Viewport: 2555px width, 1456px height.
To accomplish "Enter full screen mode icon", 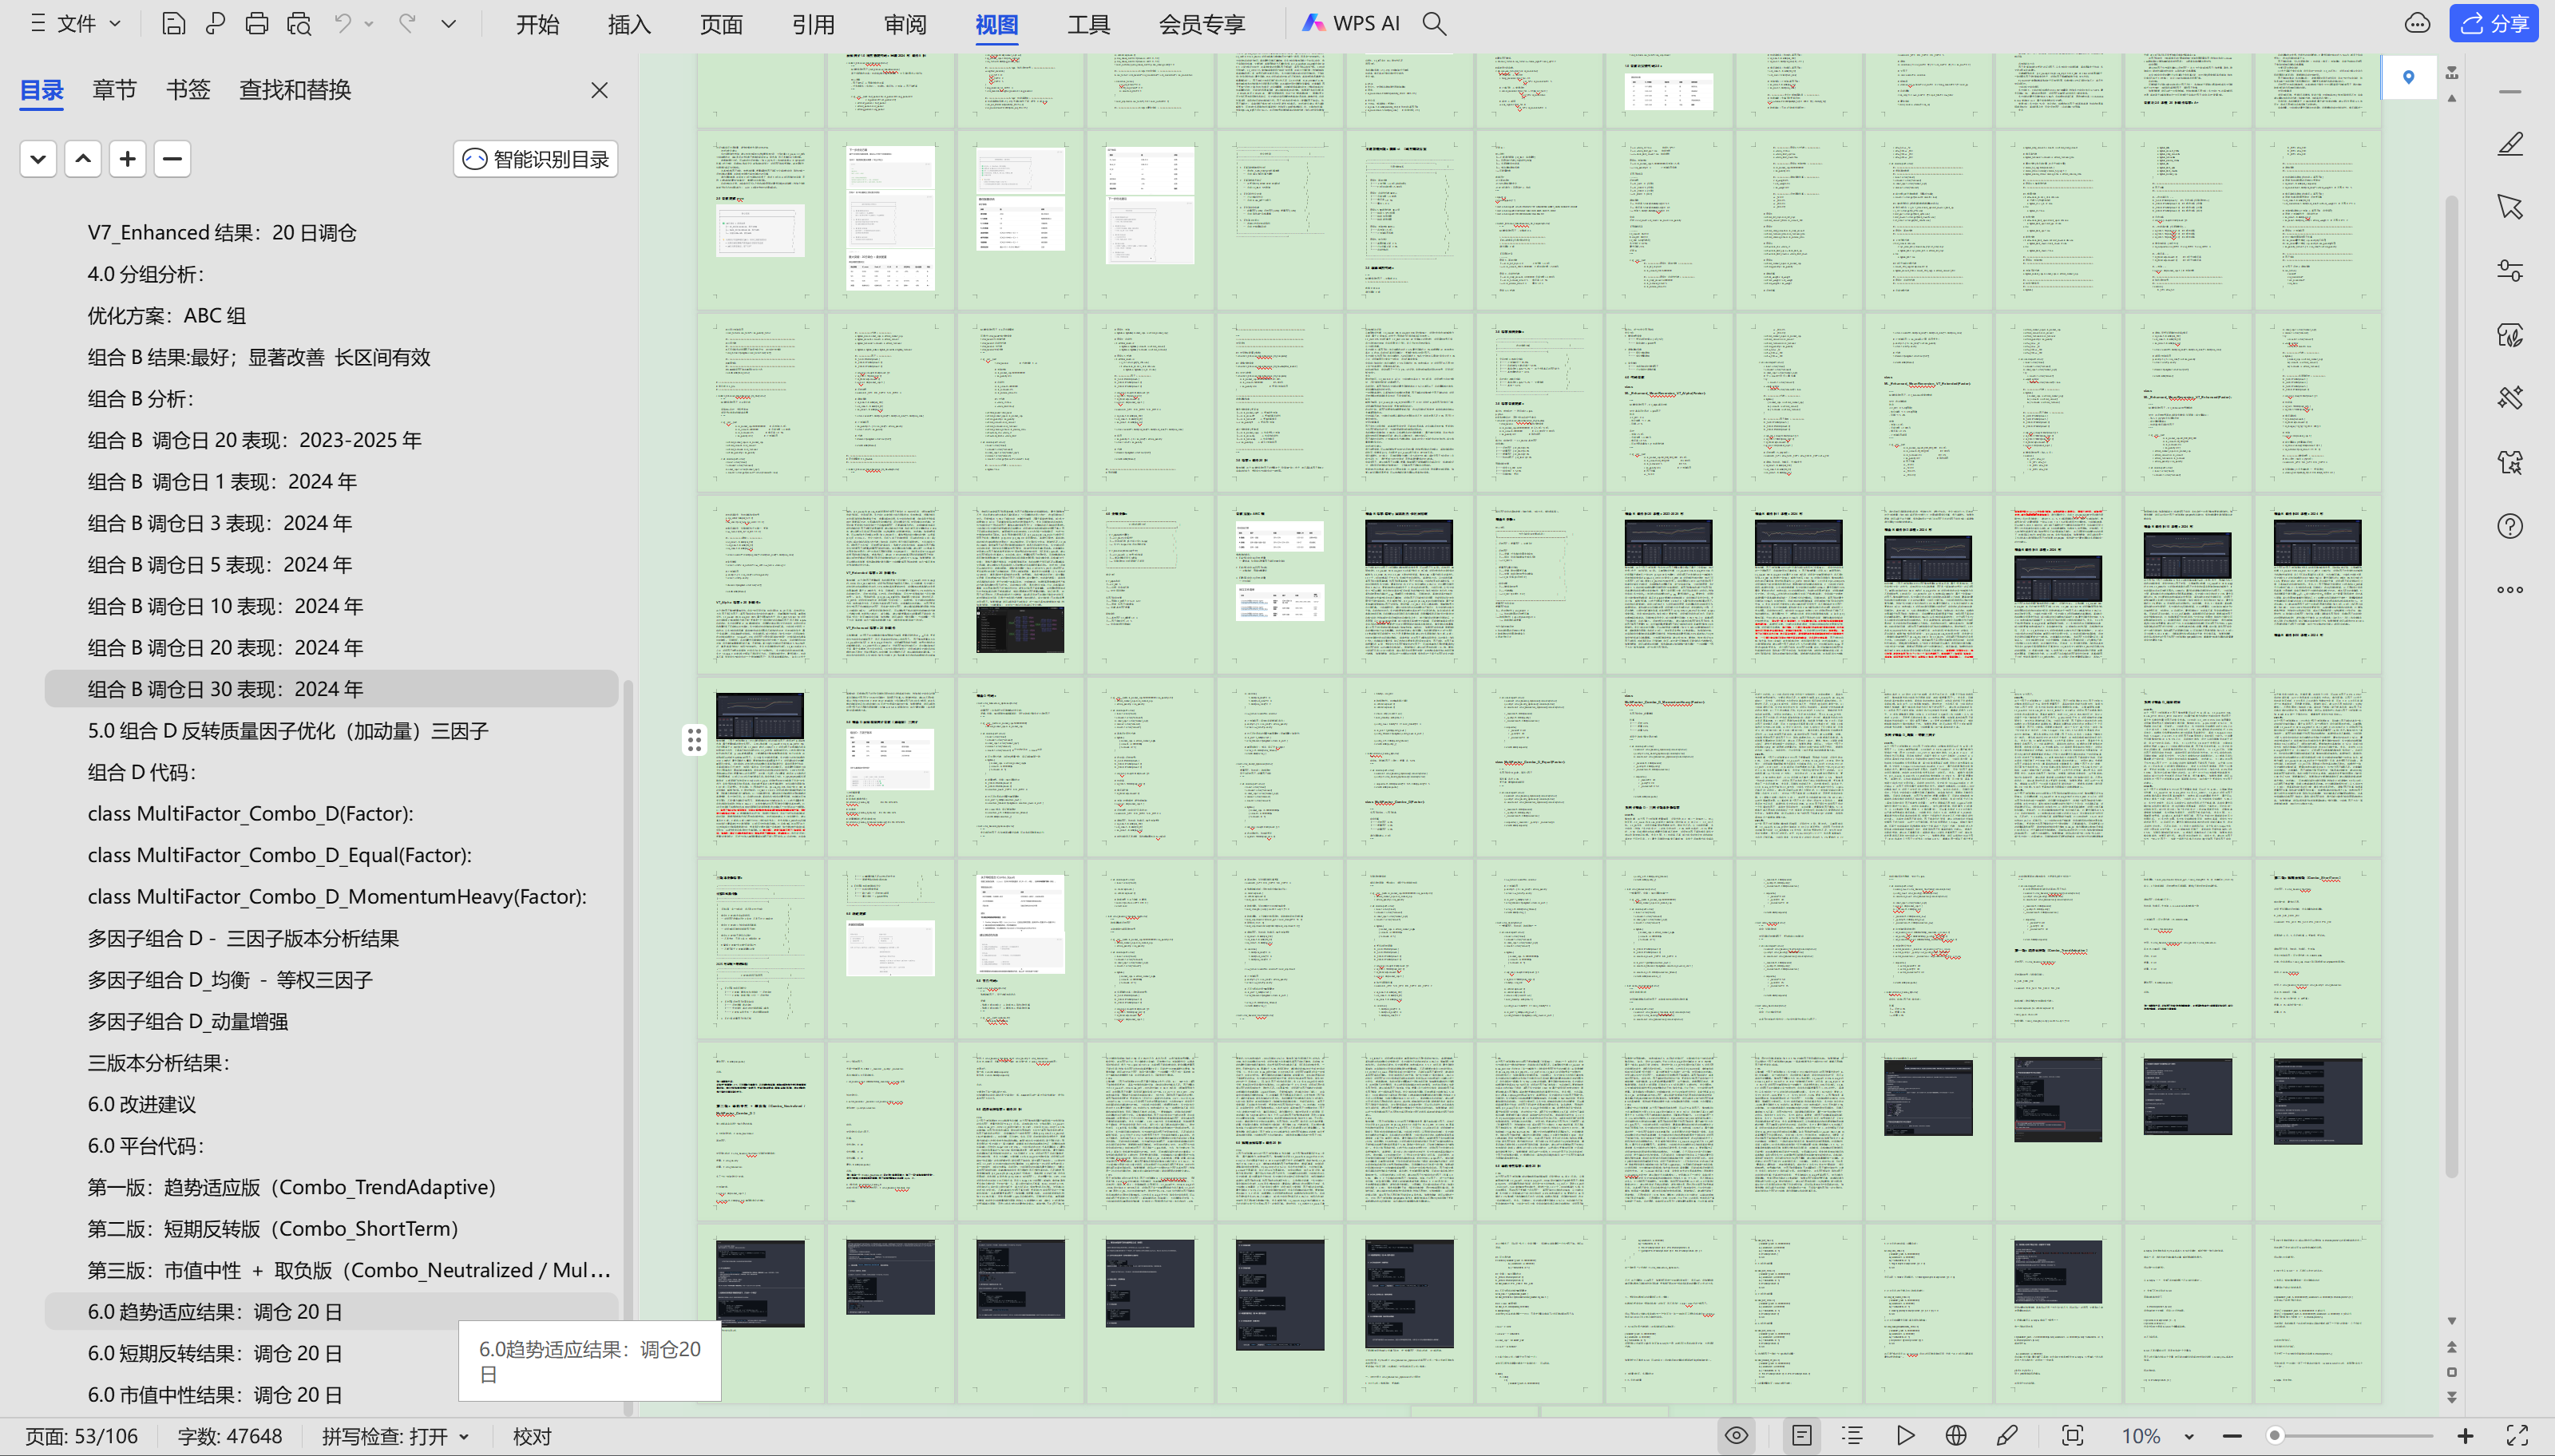I will (2517, 1436).
